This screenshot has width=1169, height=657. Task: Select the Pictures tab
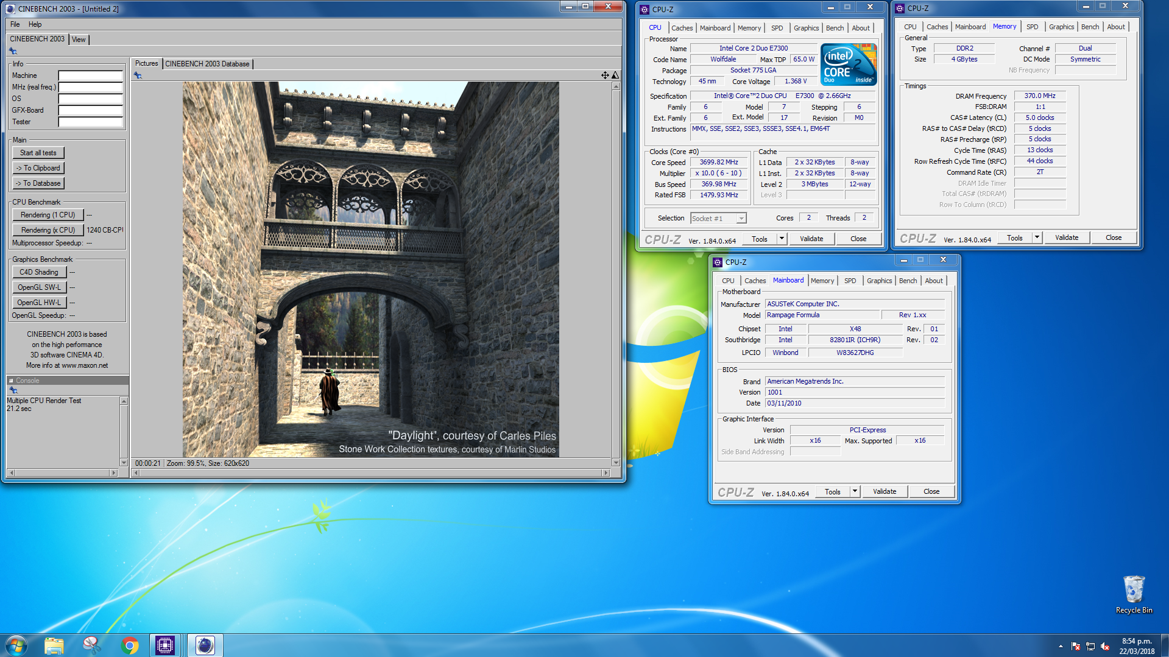click(x=146, y=63)
